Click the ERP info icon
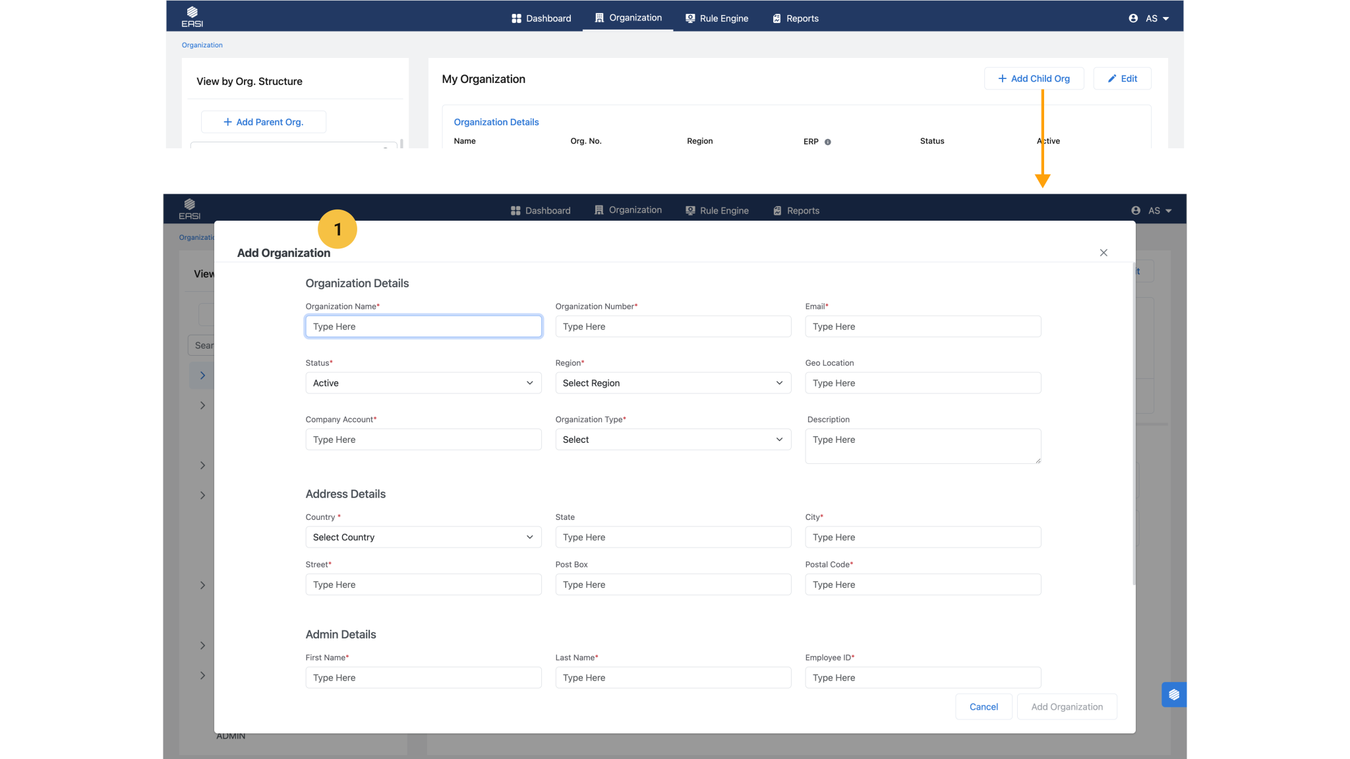The width and height of the screenshot is (1350, 759). pos(827,142)
